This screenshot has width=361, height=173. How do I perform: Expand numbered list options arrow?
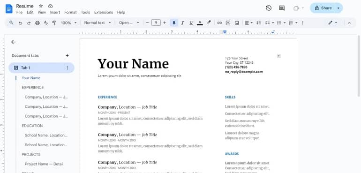point(296,23)
